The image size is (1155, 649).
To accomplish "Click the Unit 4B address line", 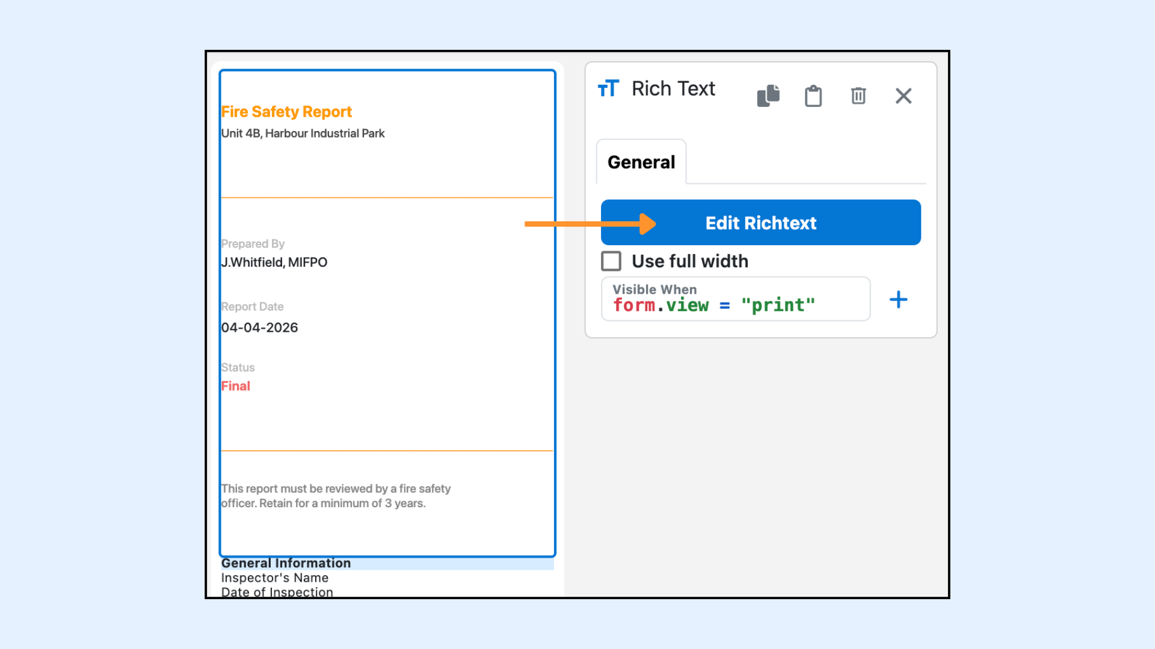I will pyautogui.click(x=303, y=133).
